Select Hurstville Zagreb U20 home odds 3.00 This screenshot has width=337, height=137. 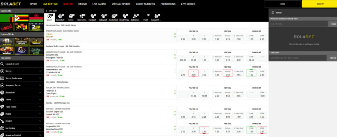183,115
